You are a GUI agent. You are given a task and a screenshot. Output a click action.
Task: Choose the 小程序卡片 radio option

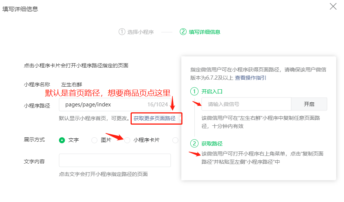127,140
